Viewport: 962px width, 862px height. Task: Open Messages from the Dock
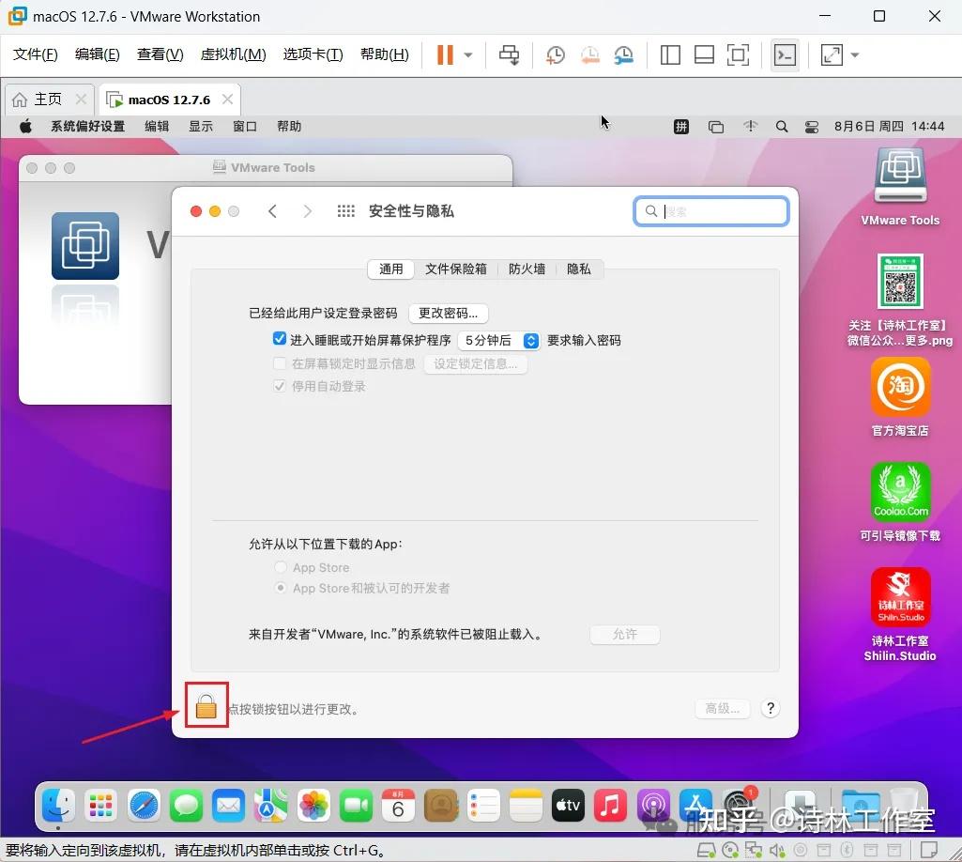pyautogui.click(x=186, y=805)
